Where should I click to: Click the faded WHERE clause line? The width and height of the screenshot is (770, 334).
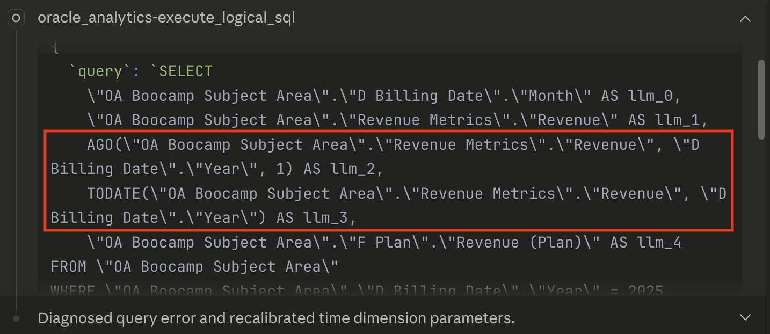point(357,291)
